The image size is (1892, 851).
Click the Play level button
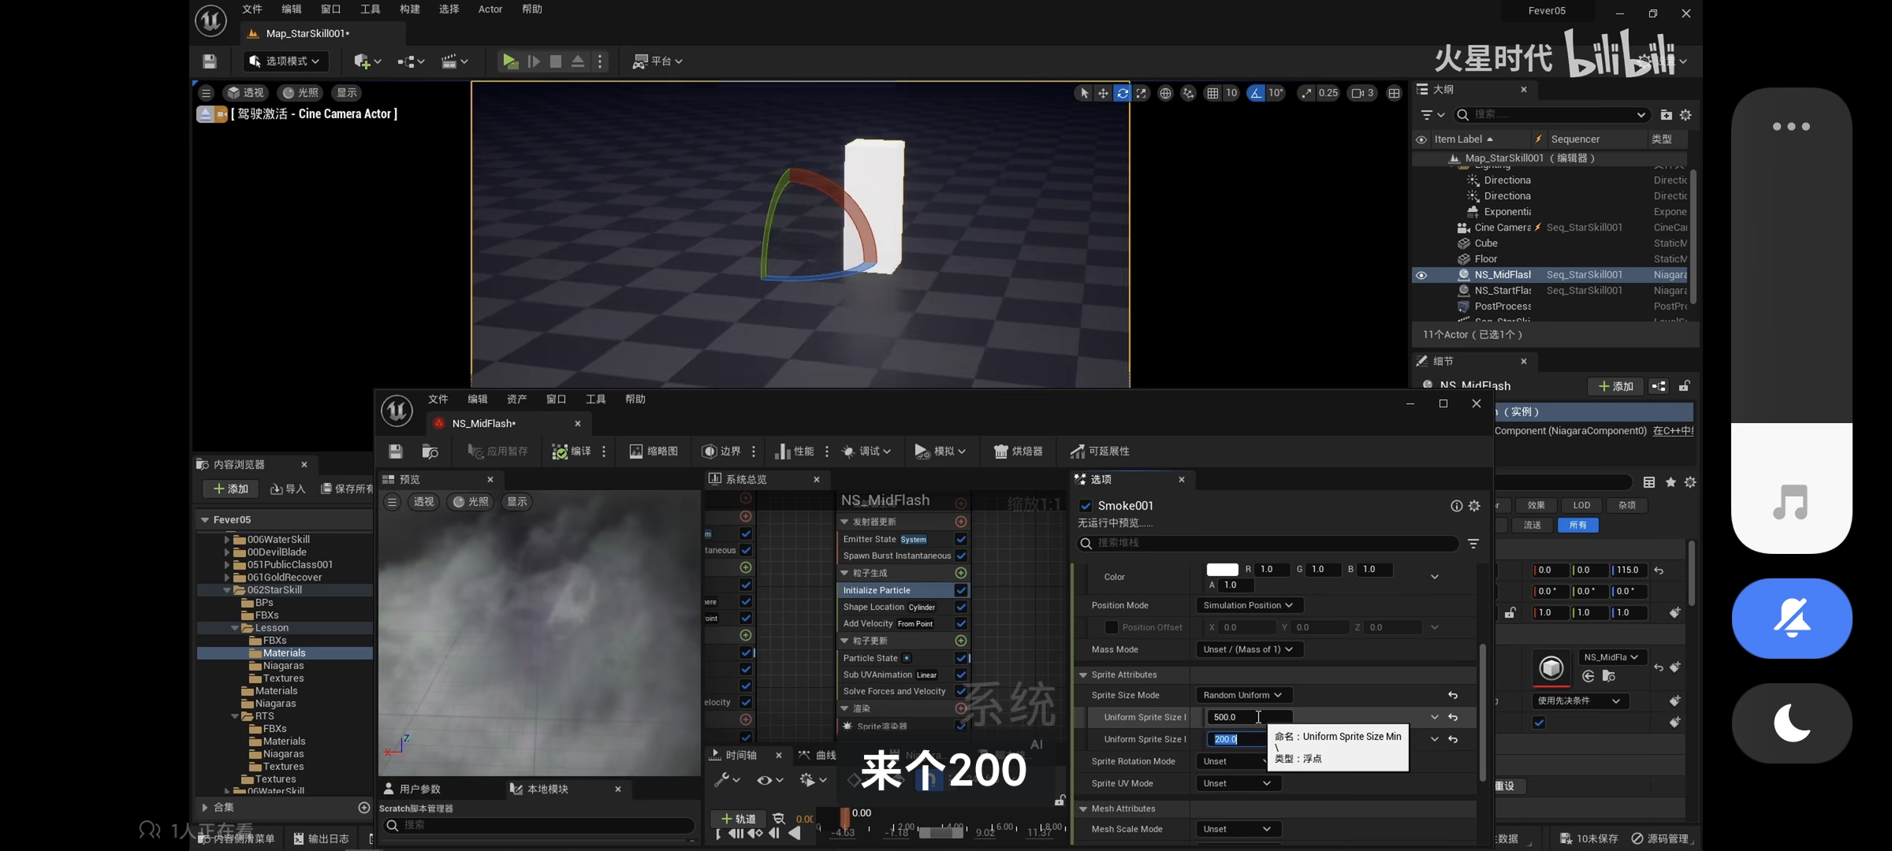pyautogui.click(x=510, y=61)
